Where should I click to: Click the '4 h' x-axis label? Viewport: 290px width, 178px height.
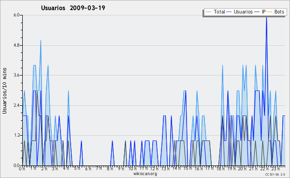point(66,168)
